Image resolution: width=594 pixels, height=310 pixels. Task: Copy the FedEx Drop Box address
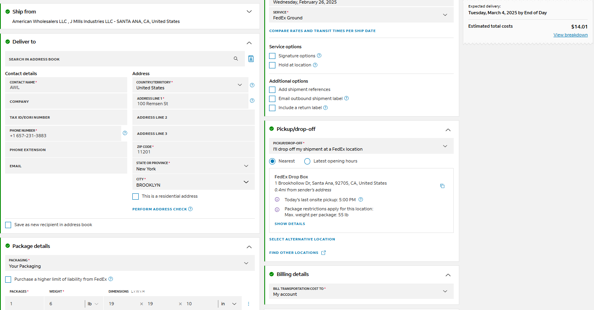[x=442, y=186]
